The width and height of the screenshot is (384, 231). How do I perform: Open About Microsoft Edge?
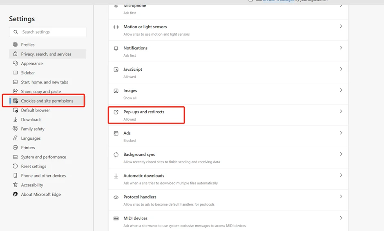pos(47,195)
